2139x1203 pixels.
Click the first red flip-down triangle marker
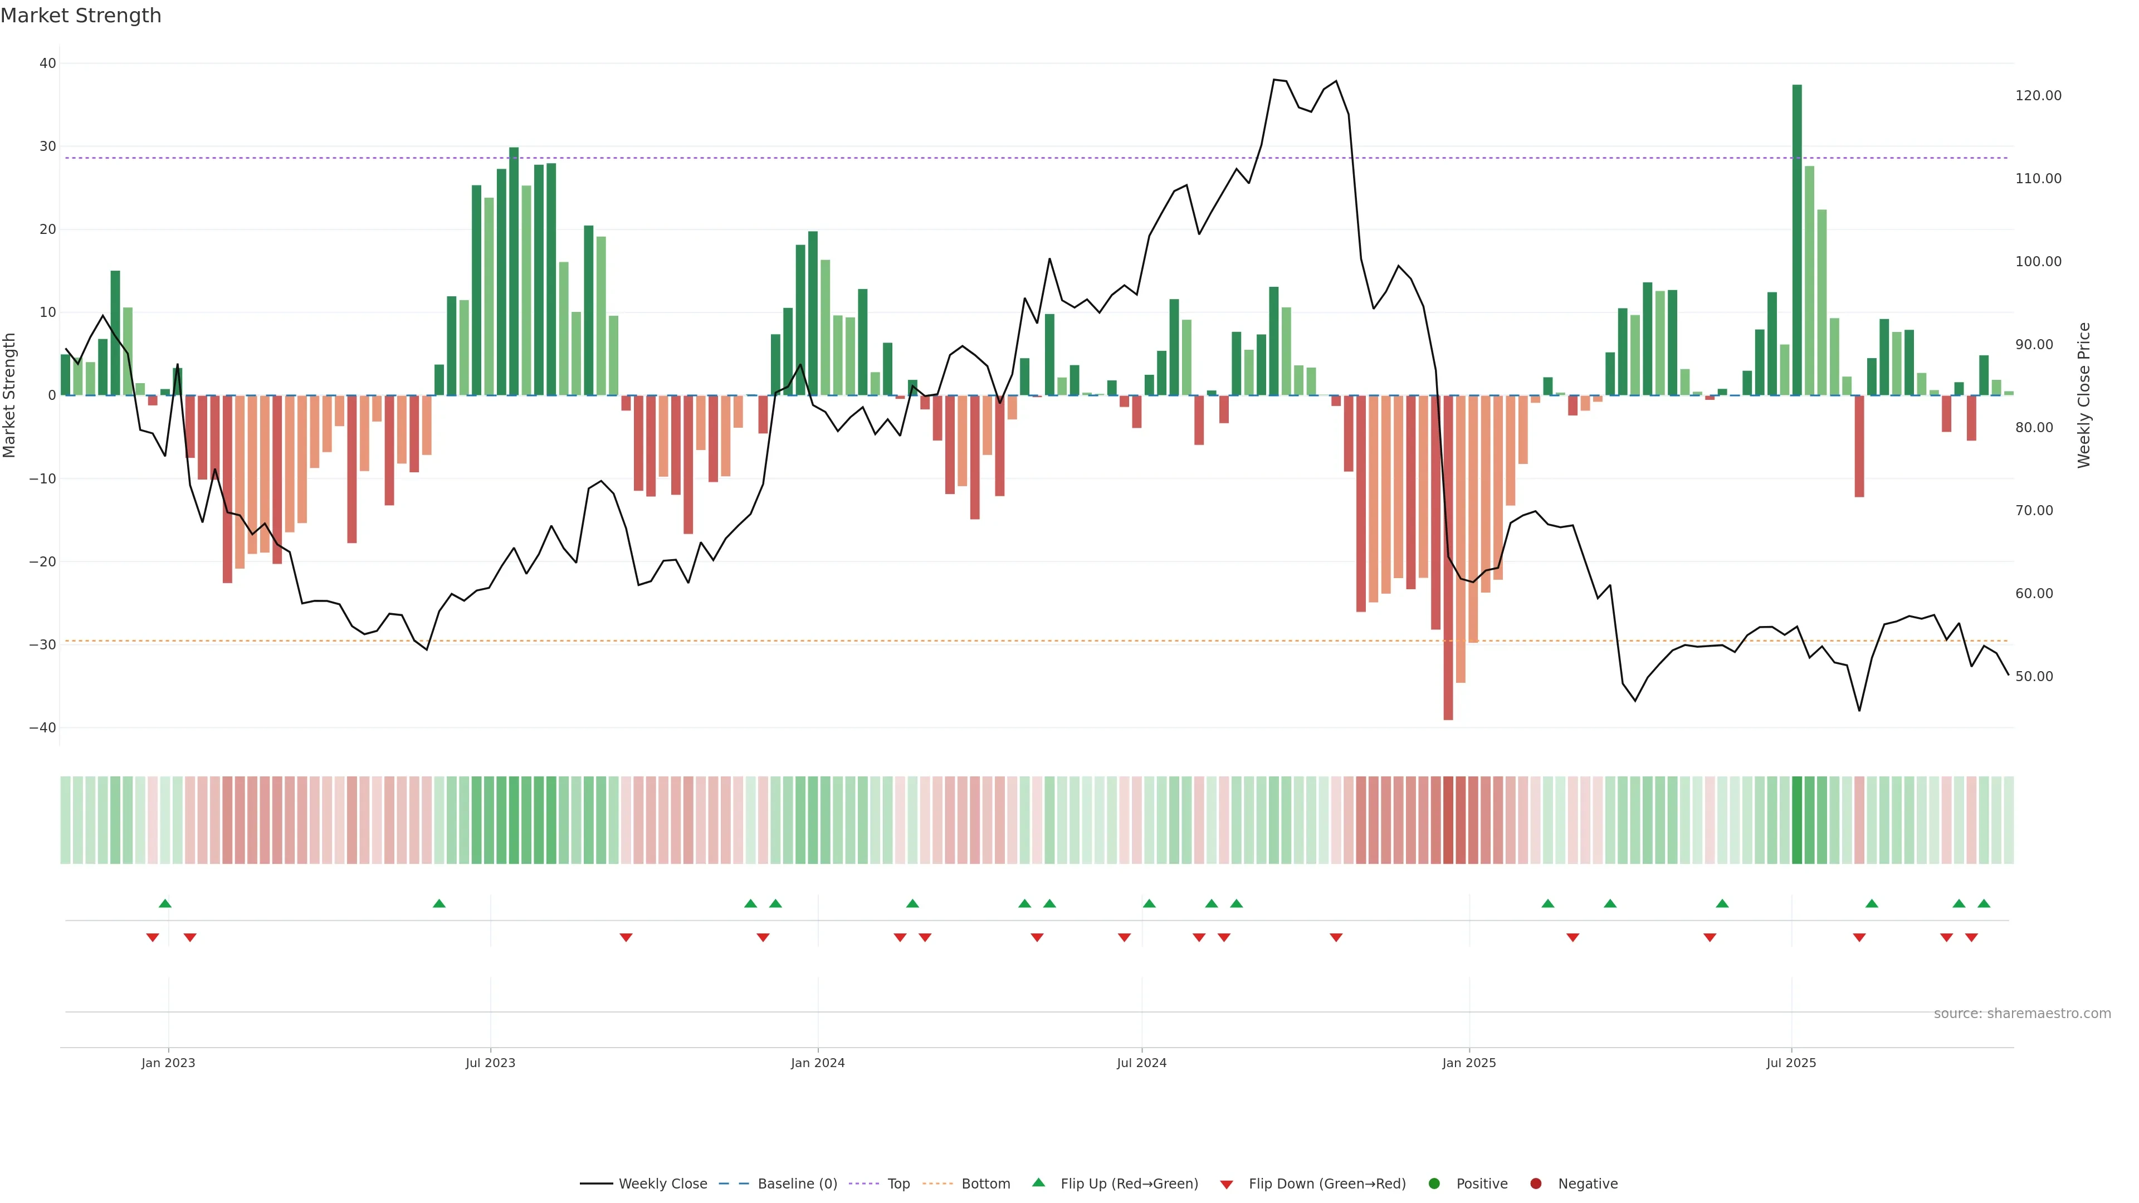[152, 937]
